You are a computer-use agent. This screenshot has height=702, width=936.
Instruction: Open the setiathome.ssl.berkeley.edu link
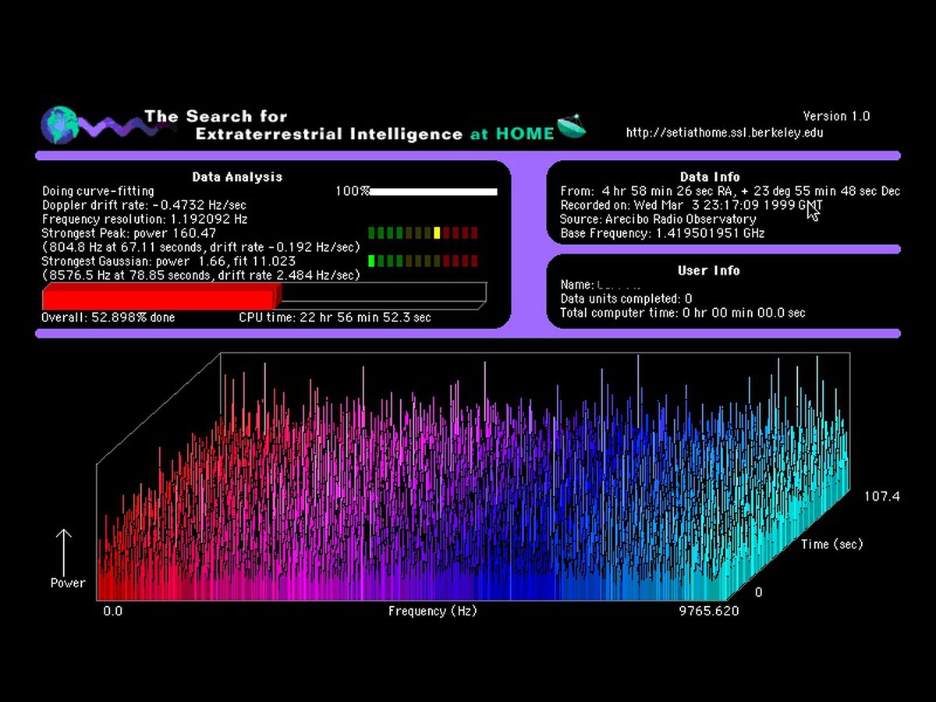click(724, 133)
